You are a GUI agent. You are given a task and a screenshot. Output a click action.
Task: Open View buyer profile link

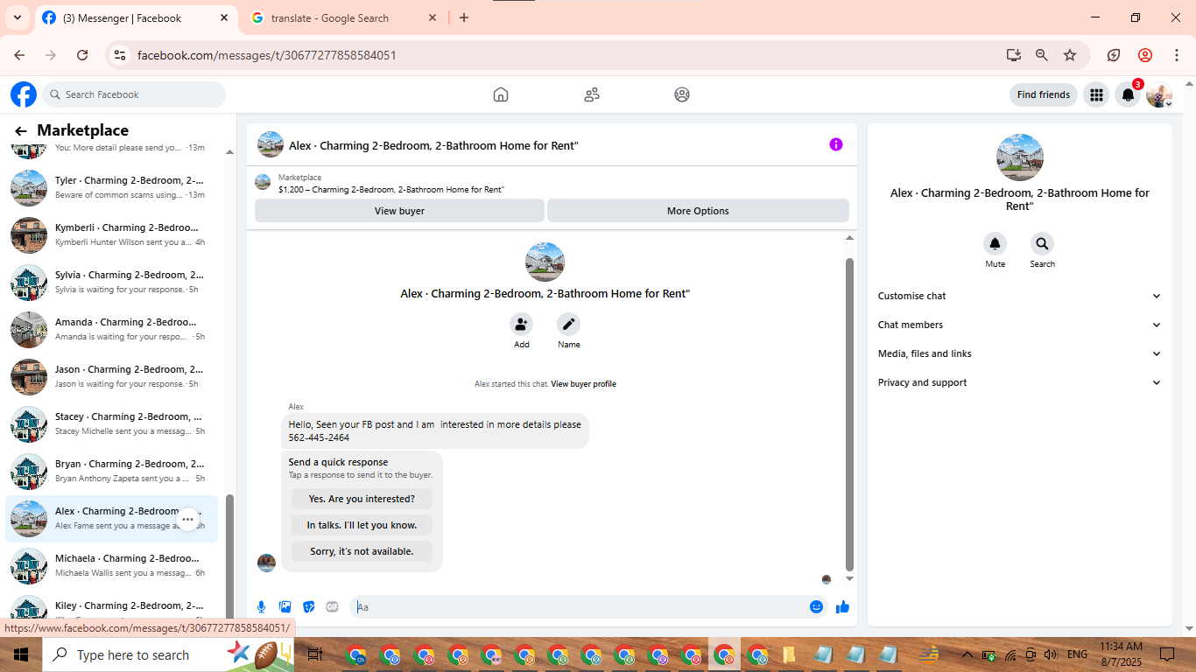tap(583, 384)
